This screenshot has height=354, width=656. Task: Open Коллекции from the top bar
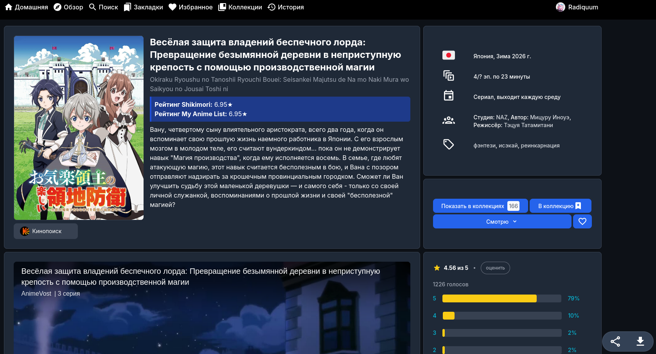pyautogui.click(x=240, y=7)
